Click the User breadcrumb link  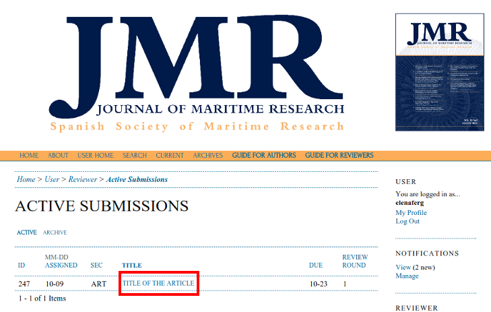click(x=52, y=179)
